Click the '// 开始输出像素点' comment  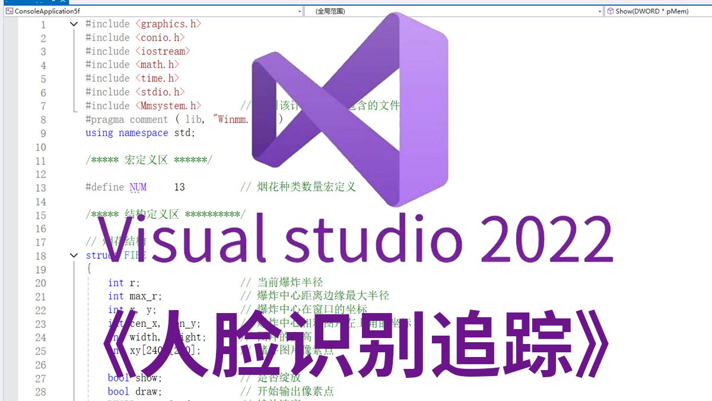287,391
